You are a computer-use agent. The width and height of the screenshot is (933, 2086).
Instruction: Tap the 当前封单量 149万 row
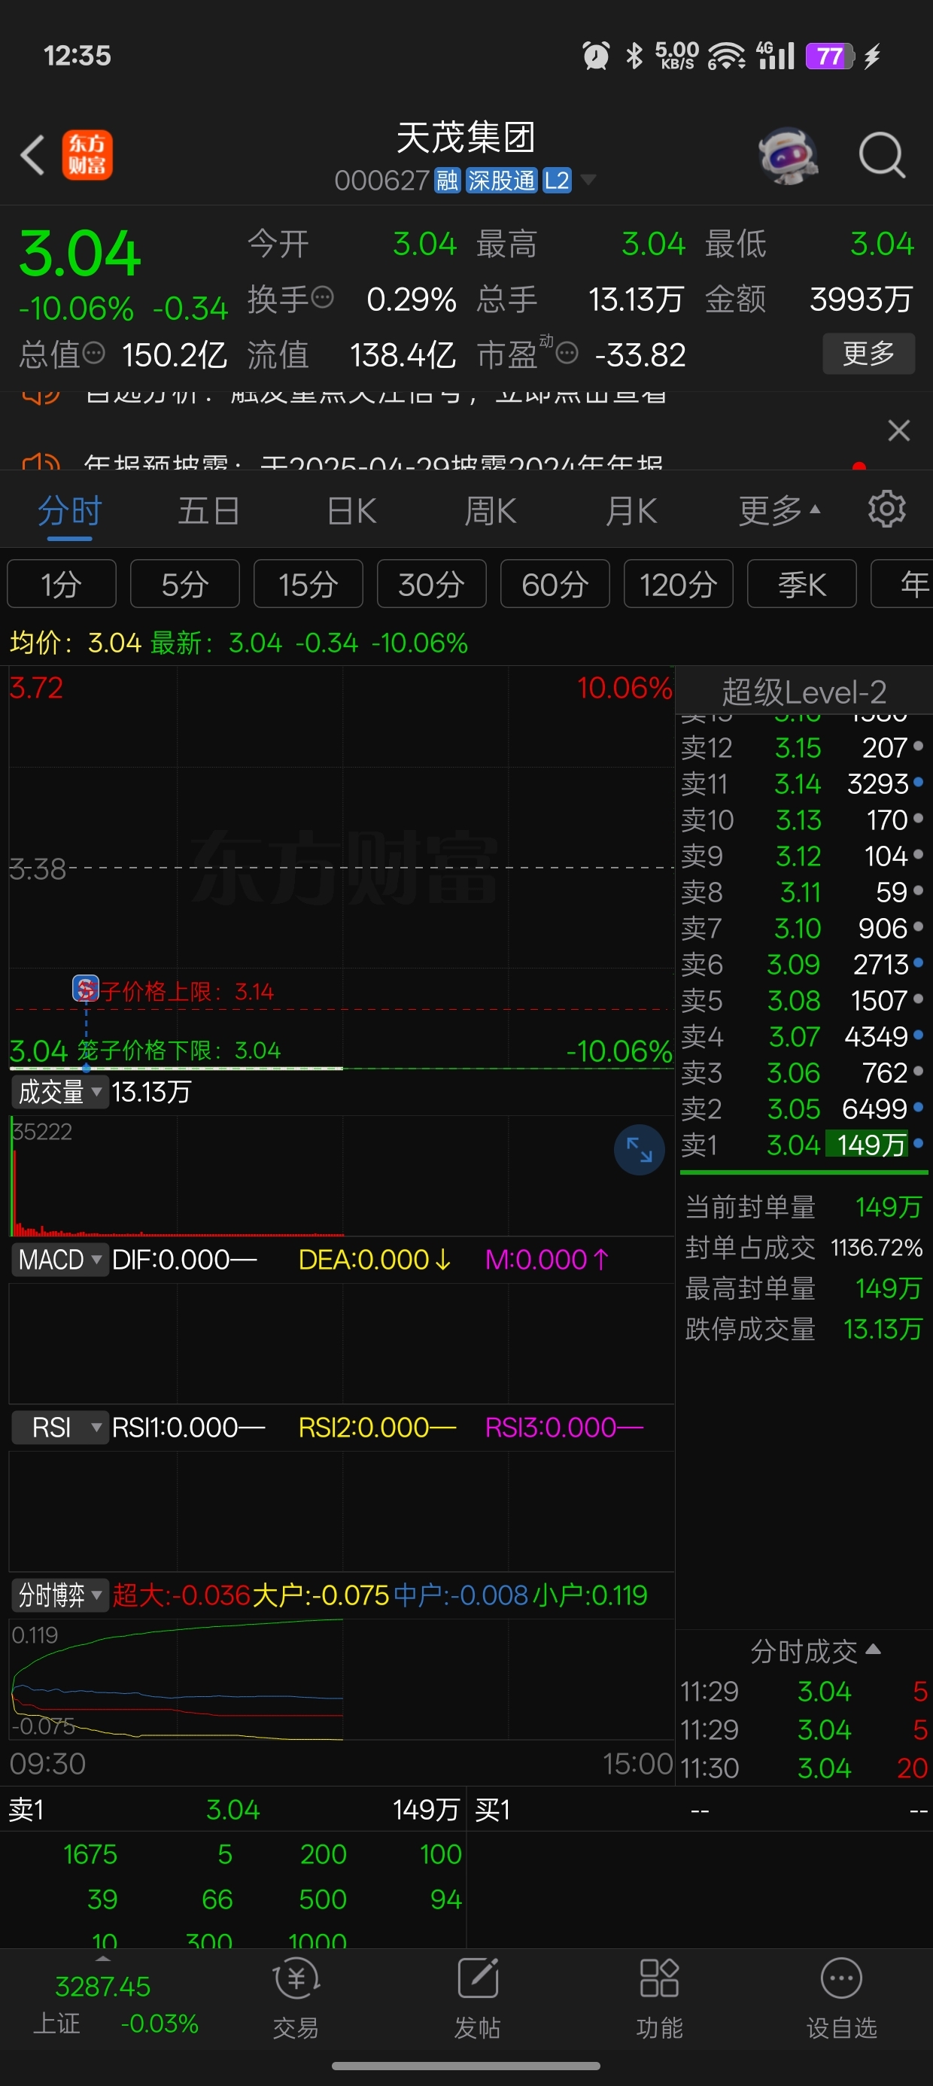tap(804, 1206)
